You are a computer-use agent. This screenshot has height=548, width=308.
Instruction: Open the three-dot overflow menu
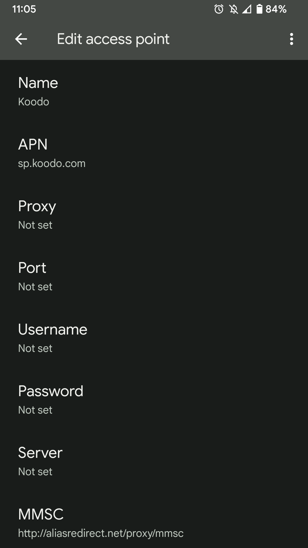291,39
